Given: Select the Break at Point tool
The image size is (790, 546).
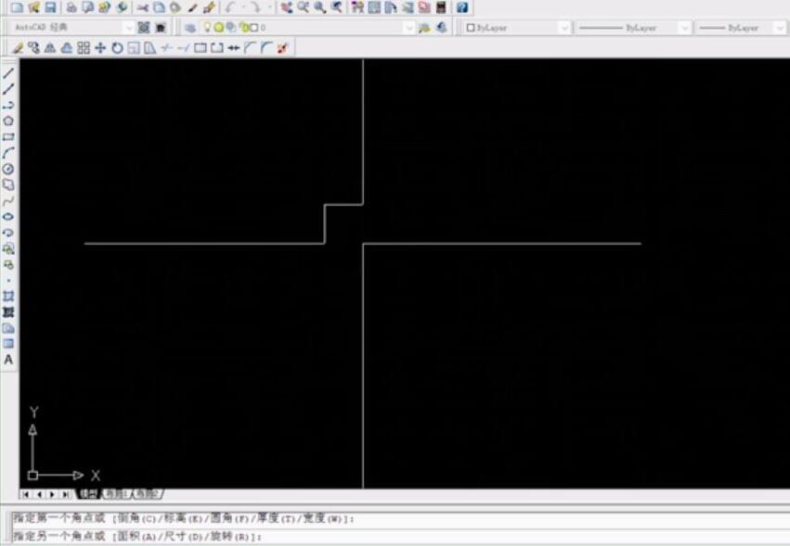Looking at the screenshot, I should [200, 48].
